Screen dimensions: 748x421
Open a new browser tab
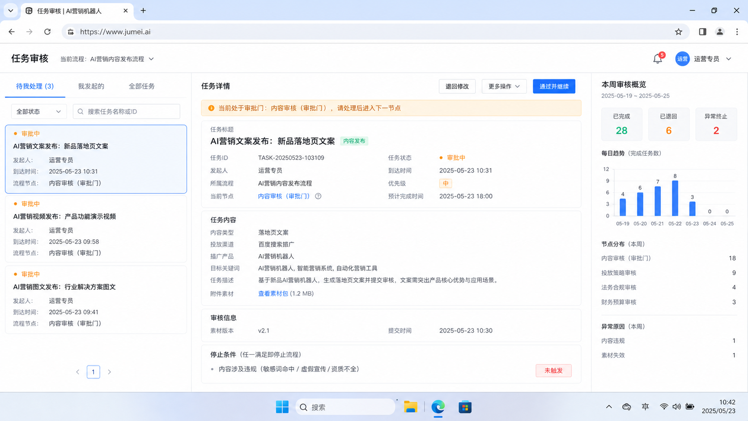143,10
